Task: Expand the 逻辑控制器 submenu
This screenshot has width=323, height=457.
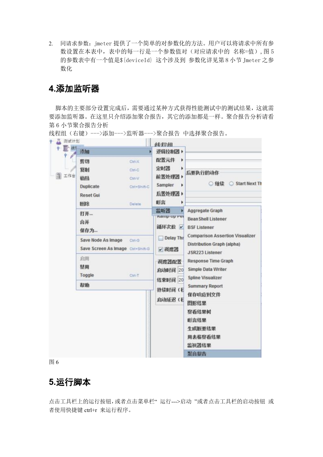Action: (169, 152)
